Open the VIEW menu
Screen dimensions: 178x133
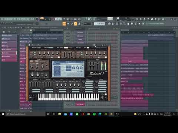click(x=19, y=19)
